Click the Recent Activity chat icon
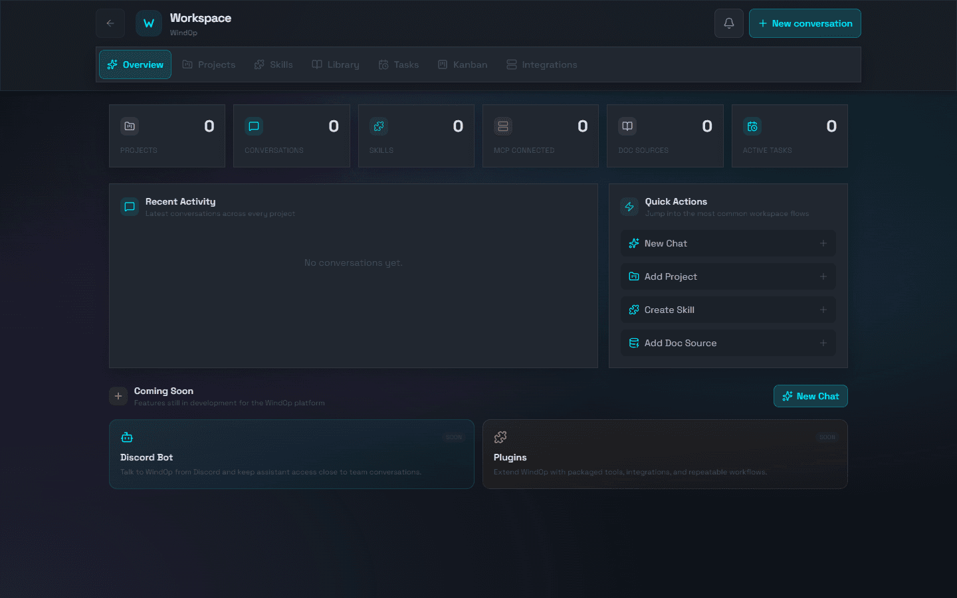 (130, 207)
